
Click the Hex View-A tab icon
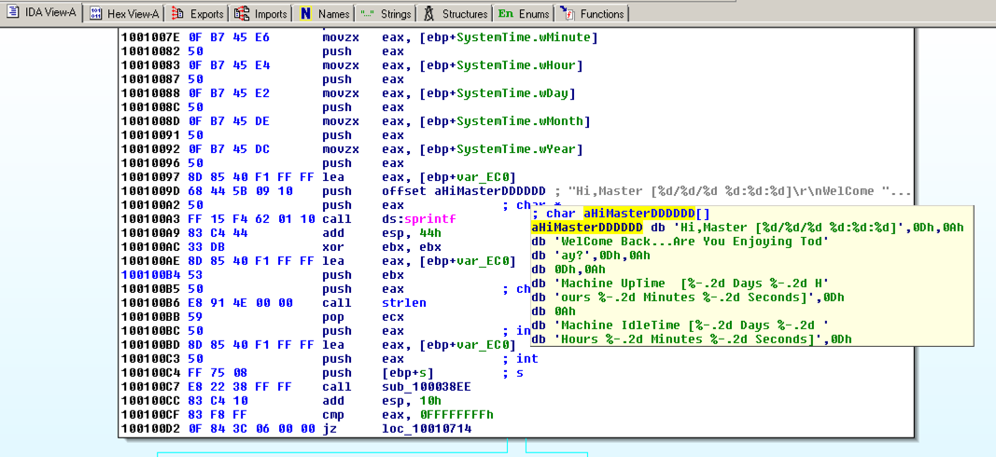(96, 13)
